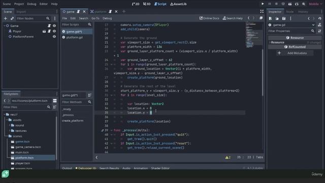Go to previous script edit location

pos(248,18)
